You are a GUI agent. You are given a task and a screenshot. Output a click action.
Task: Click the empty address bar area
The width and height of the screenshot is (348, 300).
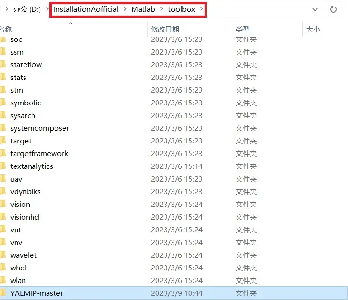point(259,9)
